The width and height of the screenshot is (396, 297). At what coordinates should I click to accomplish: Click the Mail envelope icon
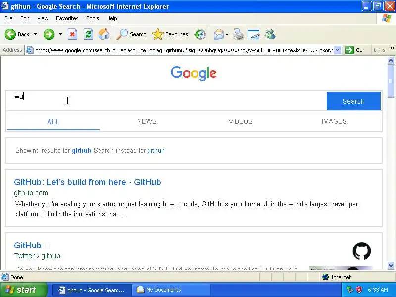(219, 34)
